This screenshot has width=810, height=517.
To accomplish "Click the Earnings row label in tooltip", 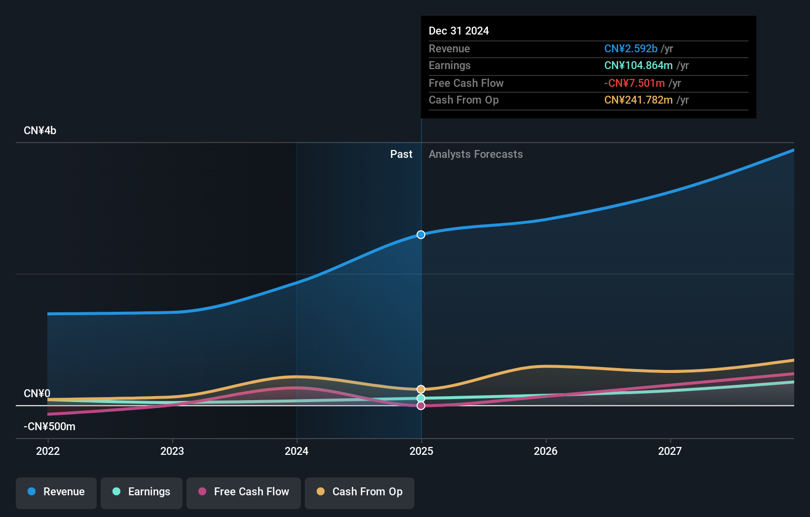I will [x=449, y=66].
